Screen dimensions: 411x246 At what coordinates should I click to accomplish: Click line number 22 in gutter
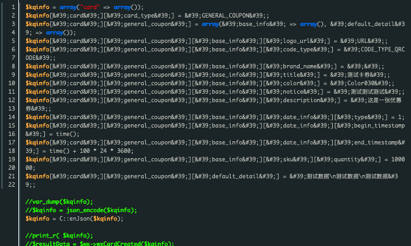[12, 185]
